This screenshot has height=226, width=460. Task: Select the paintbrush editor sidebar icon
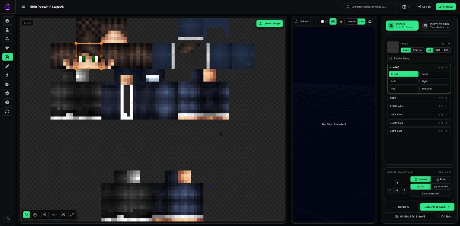pos(7,66)
